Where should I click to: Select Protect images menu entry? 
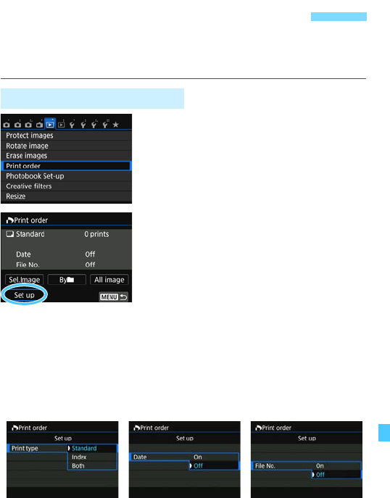[66, 136]
